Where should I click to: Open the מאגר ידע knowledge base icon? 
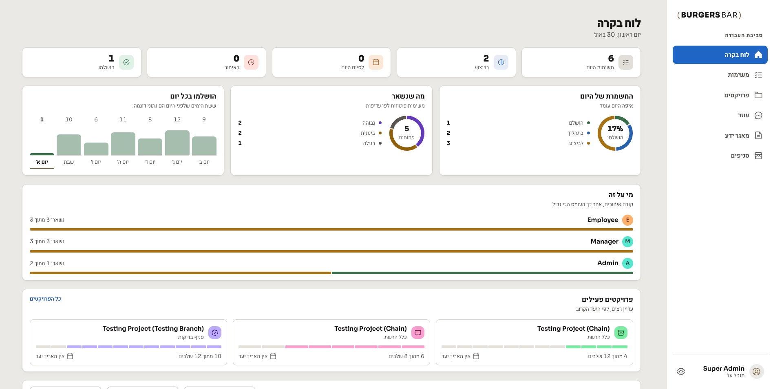click(758, 135)
